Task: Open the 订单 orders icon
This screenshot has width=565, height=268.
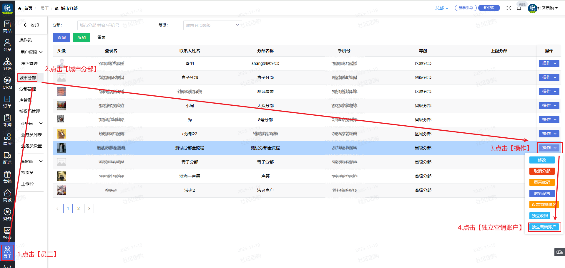Action: click(x=7, y=102)
